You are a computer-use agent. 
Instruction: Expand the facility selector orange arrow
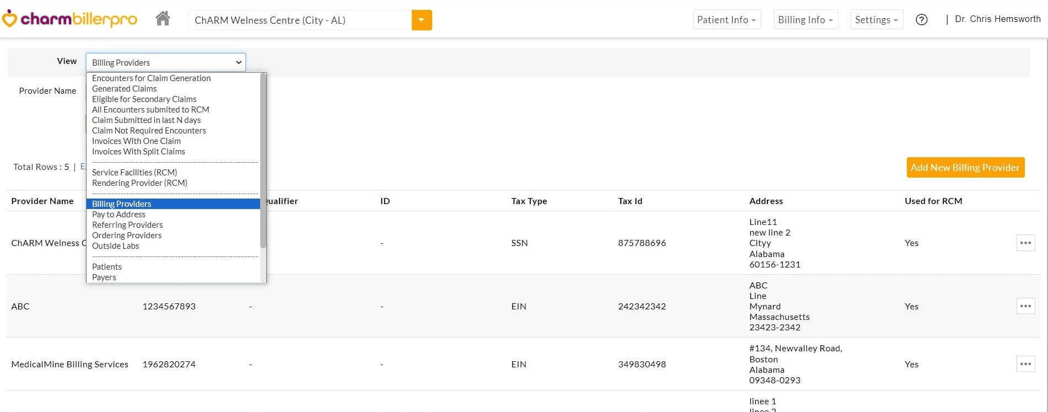(422, 20)
